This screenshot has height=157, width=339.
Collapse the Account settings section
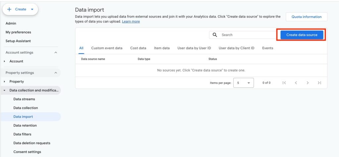click(x=56, y=53)
